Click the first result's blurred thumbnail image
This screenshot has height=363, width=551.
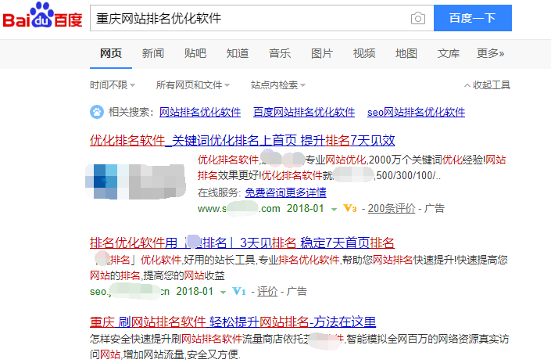(x=137, y=178)
